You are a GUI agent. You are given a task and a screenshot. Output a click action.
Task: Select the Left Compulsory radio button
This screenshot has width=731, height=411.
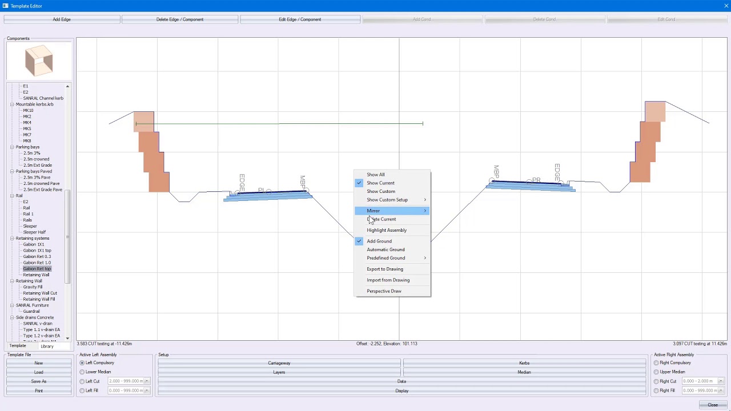tap(82, 363)
